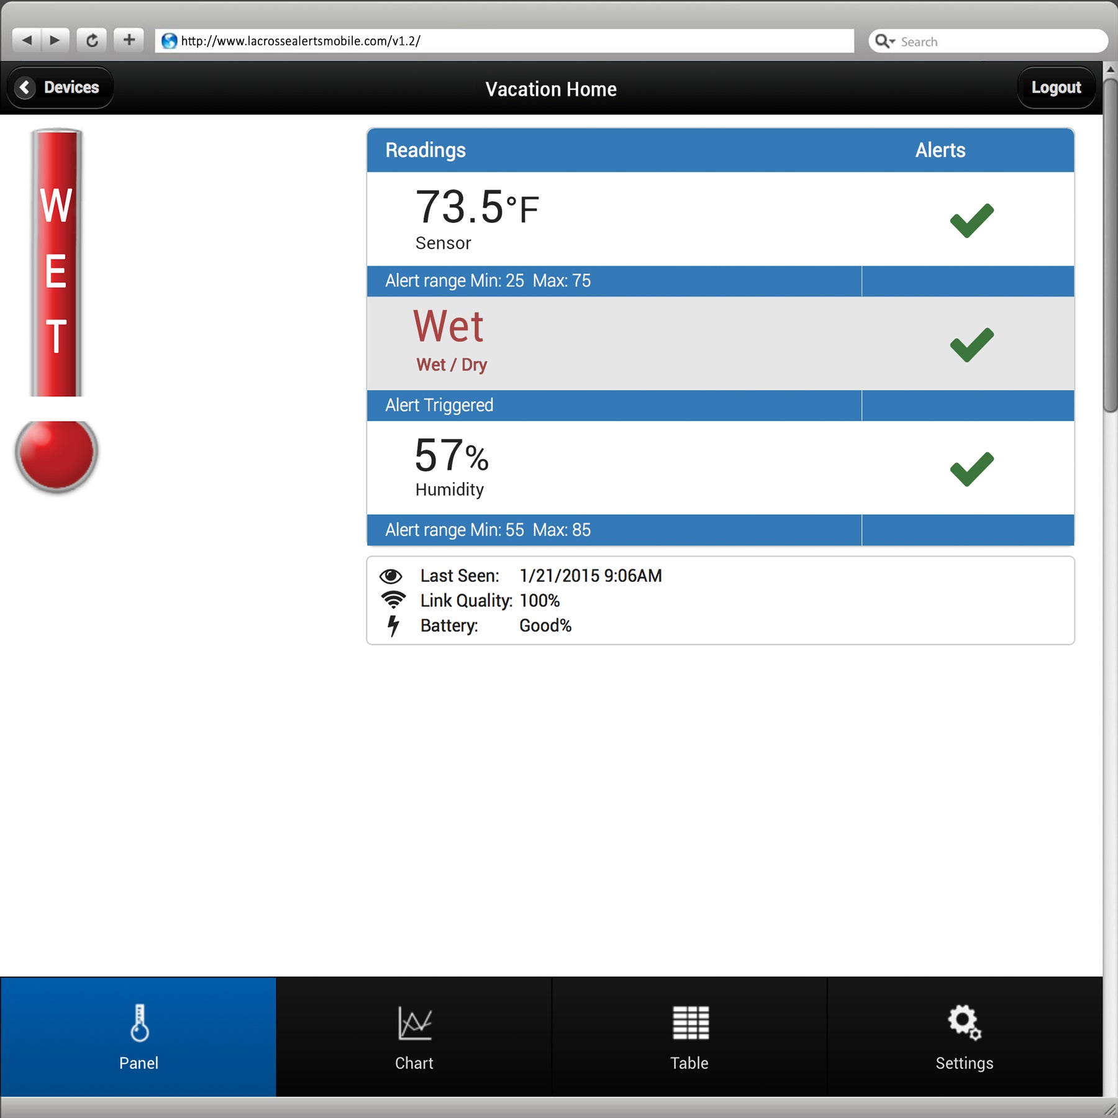The width and height of the screenshot is (1118, 1118).
Task: Click the Vacation Home page title
Action: tap(551, 89)
